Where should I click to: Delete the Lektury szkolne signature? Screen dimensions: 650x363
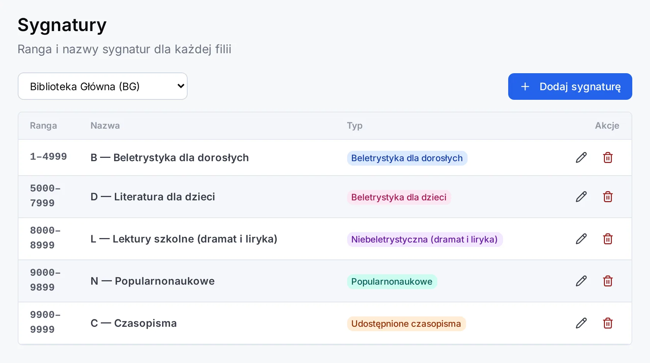(608, 239)
